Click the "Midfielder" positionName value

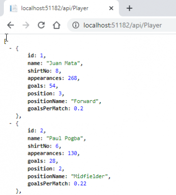coord(89,176)
